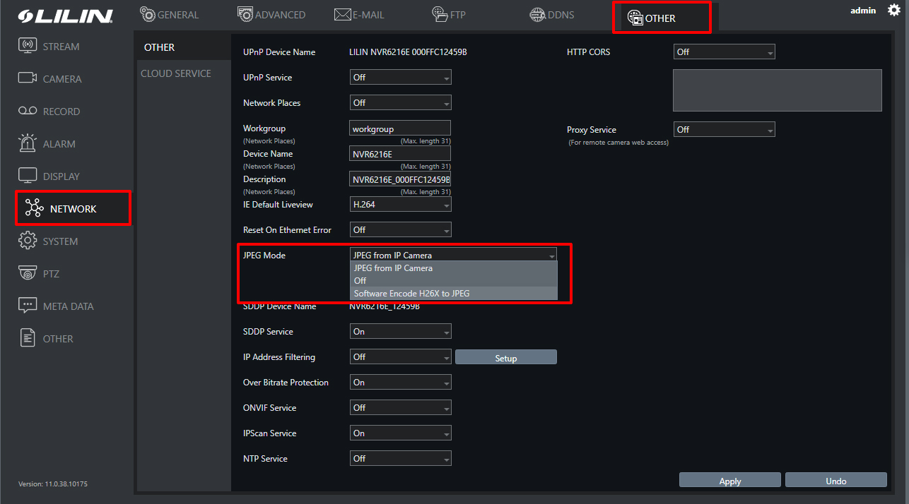This screenshot has height=504, width=909.
Task: Open settings gear icon next to admin
Action: [x=893, y=11]
